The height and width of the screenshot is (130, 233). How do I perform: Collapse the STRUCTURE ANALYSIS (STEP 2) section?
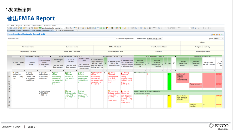(x=50, y=56)
